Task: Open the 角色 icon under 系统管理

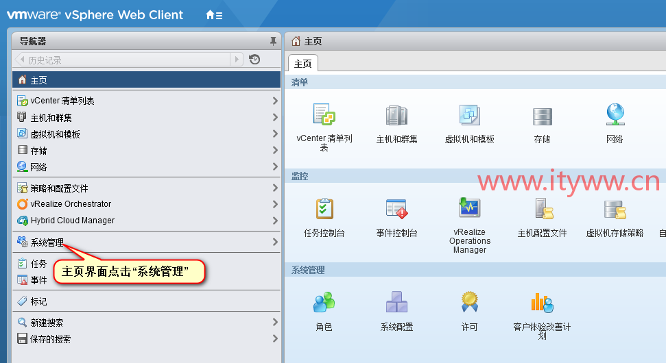Action: coord(324,302)
